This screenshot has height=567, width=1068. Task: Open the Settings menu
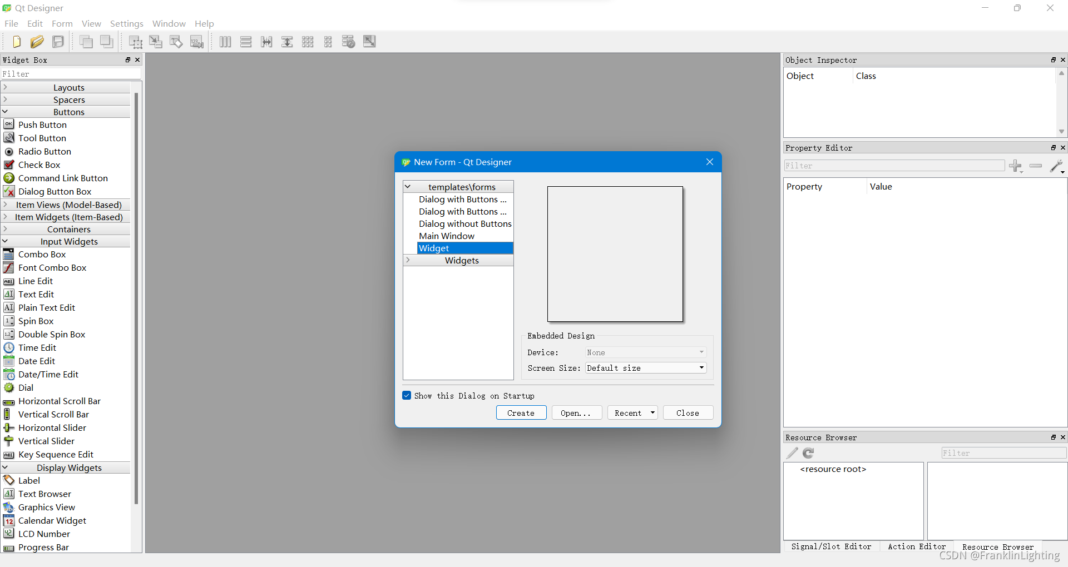pyautogui.click(x=127, y=23)
